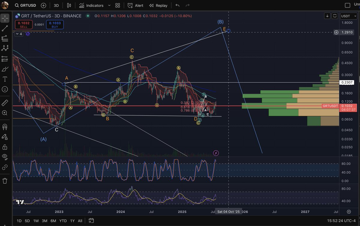The height and width of the screenshot is (226, 360).
Task: Undo the last chart action
Action: [177, 5]
